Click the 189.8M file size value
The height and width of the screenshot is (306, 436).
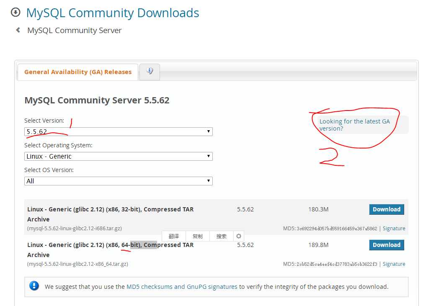point(318,245)
